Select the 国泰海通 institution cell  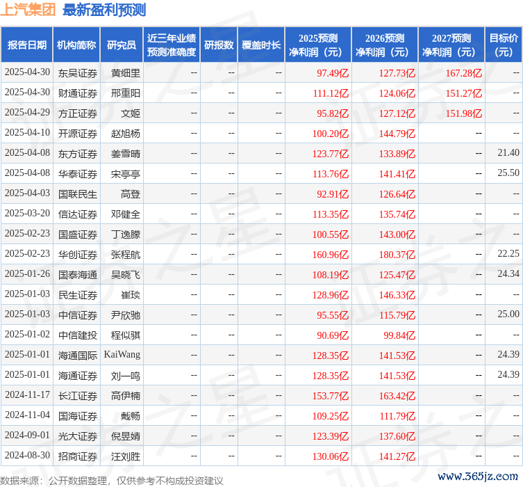coord(77,275)
